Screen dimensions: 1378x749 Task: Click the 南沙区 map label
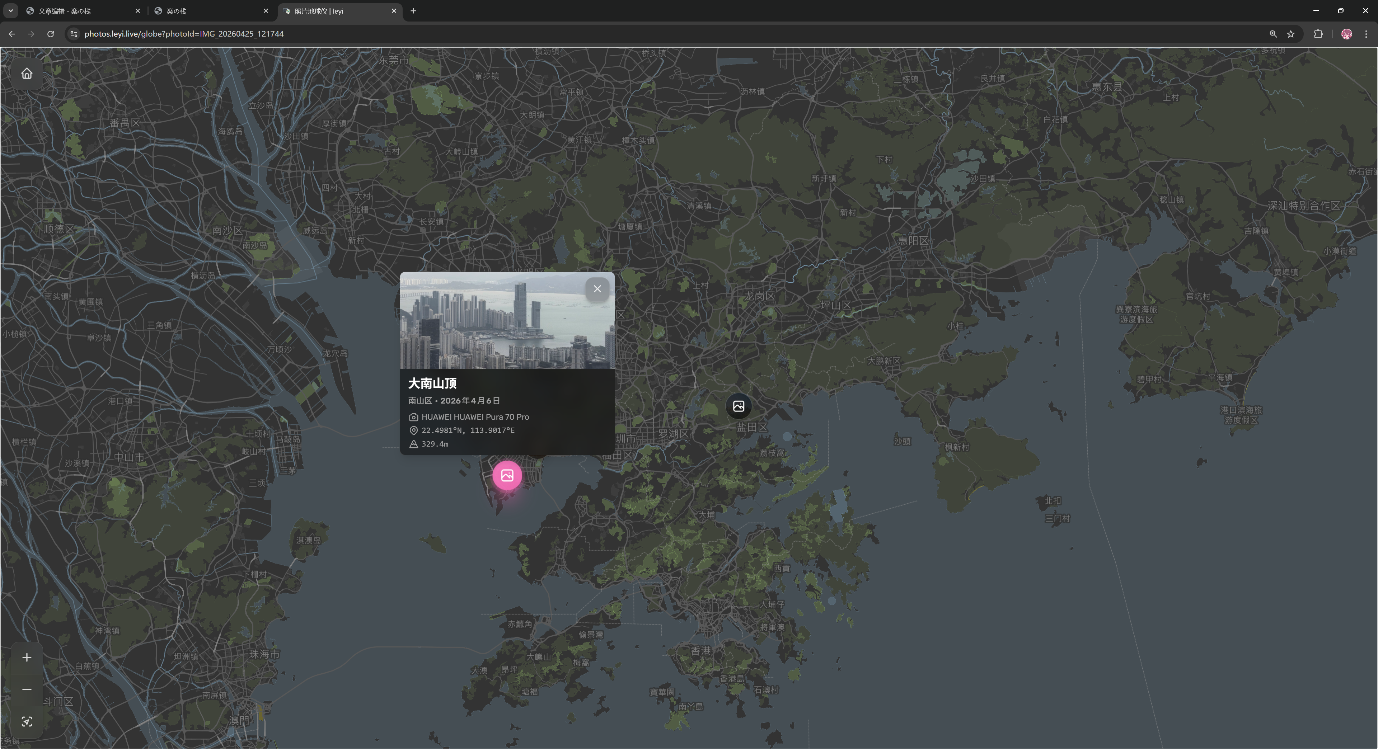coord(228,230)
